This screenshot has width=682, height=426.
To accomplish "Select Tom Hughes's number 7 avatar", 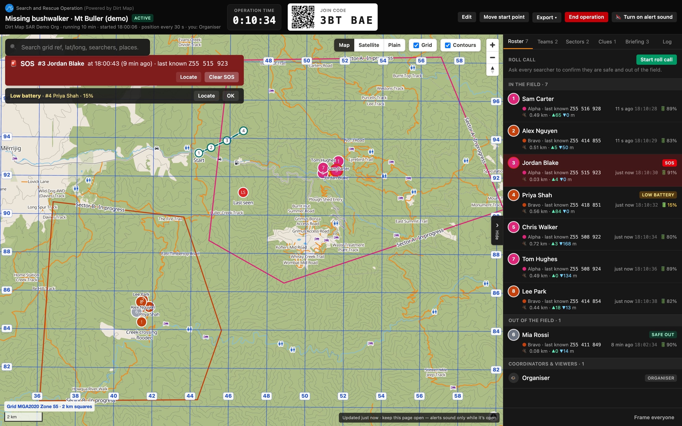I will (513, 259).
